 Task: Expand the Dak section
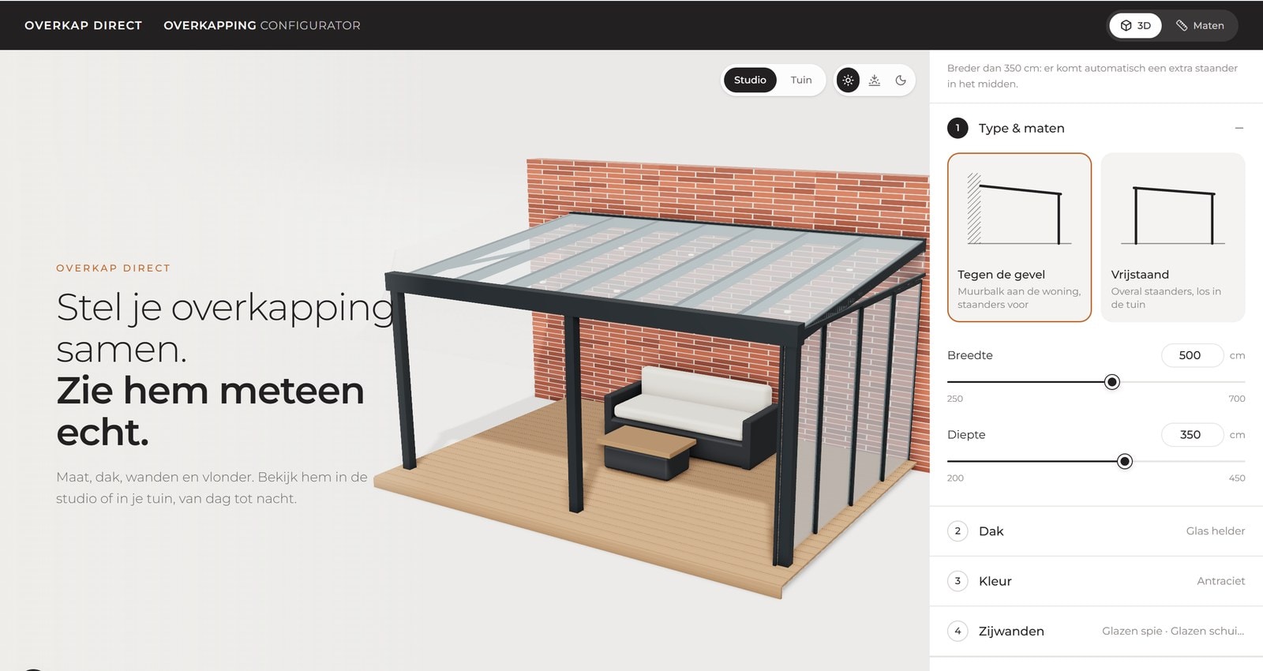coord(1096,531)
